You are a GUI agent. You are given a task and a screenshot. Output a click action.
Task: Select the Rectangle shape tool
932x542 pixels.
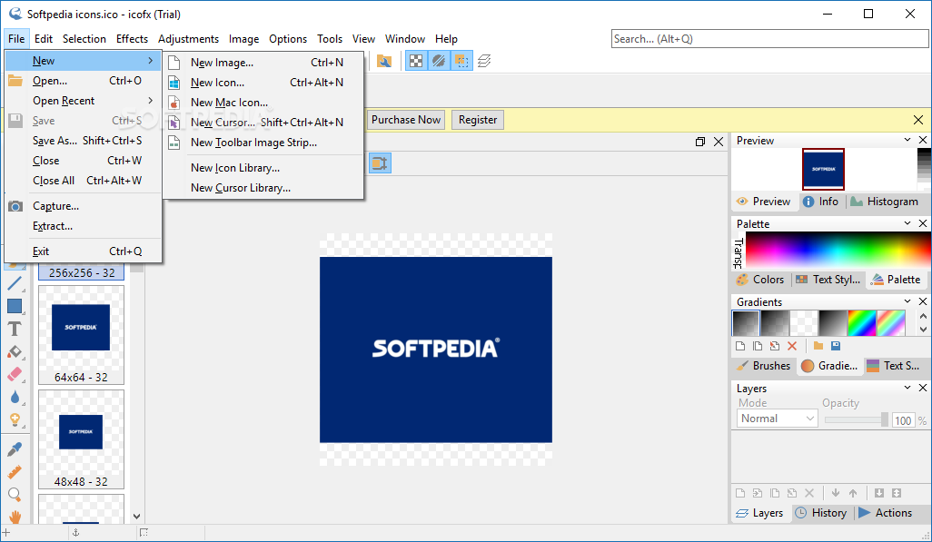[x=15, y=306]
